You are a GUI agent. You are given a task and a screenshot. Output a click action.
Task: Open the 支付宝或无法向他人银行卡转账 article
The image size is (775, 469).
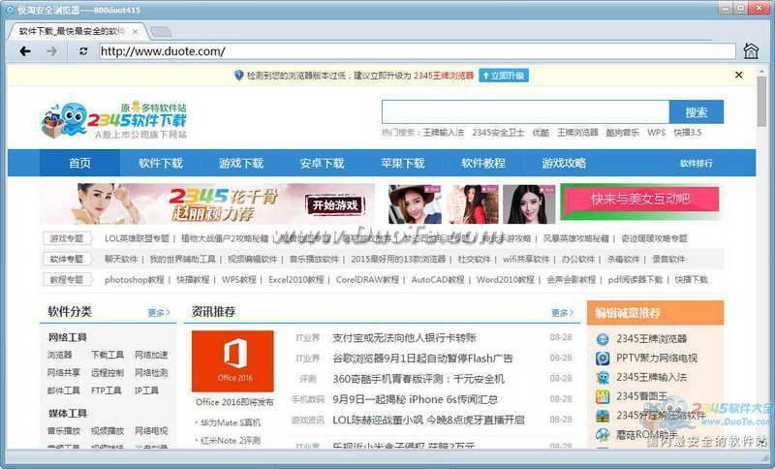coord(404,338)
